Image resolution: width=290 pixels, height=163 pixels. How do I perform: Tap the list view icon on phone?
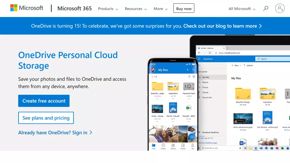point(189,76)
